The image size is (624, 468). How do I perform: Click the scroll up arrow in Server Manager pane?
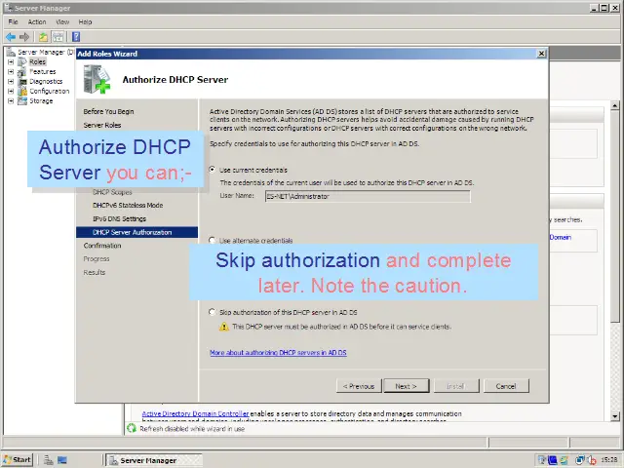pos(615,106)
